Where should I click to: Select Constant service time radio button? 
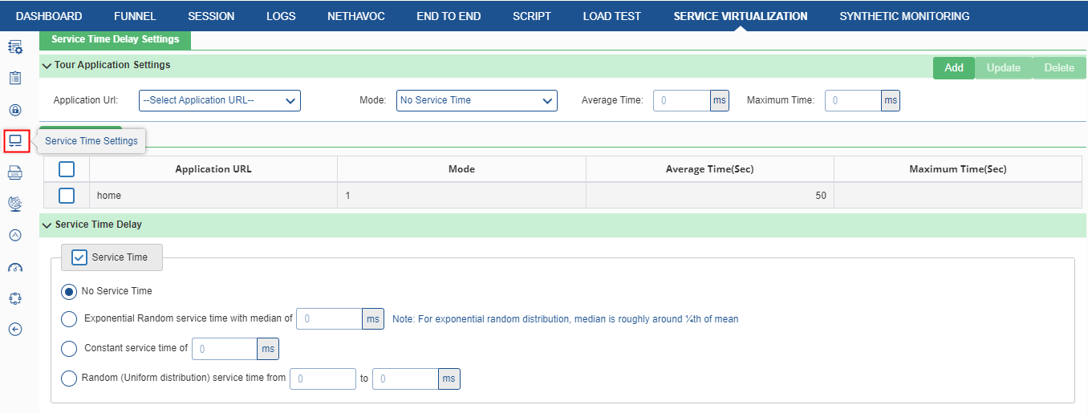(x=69, y=349)
